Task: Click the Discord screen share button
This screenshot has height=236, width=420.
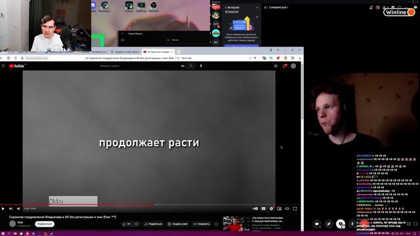Action: (x=341, y=224)
